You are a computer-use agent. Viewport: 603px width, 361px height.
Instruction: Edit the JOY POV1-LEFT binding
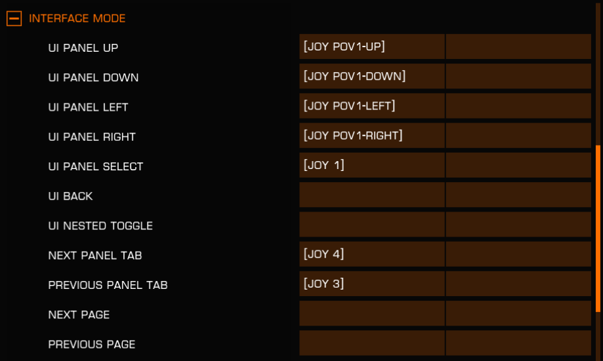372,105
